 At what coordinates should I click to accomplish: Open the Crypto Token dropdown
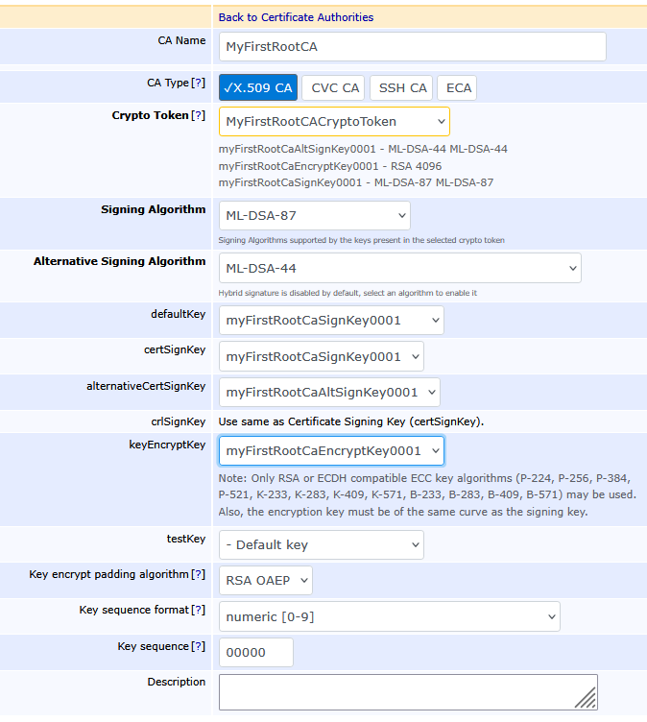(334, 122)
